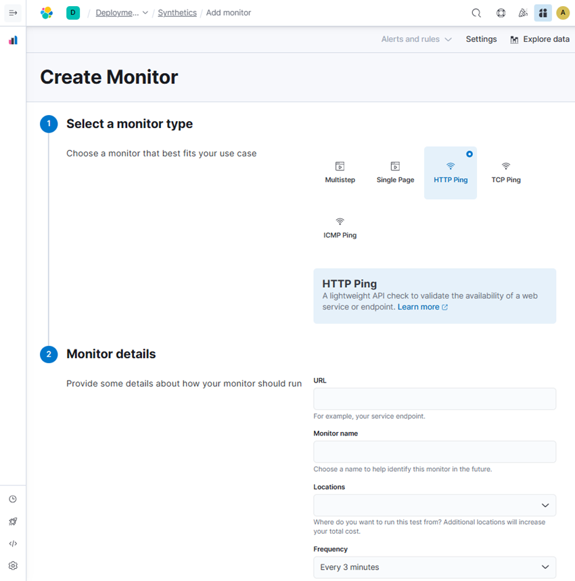Expand the side navigation menu
This screenshot has height=581, width=575.
(13, 13)
